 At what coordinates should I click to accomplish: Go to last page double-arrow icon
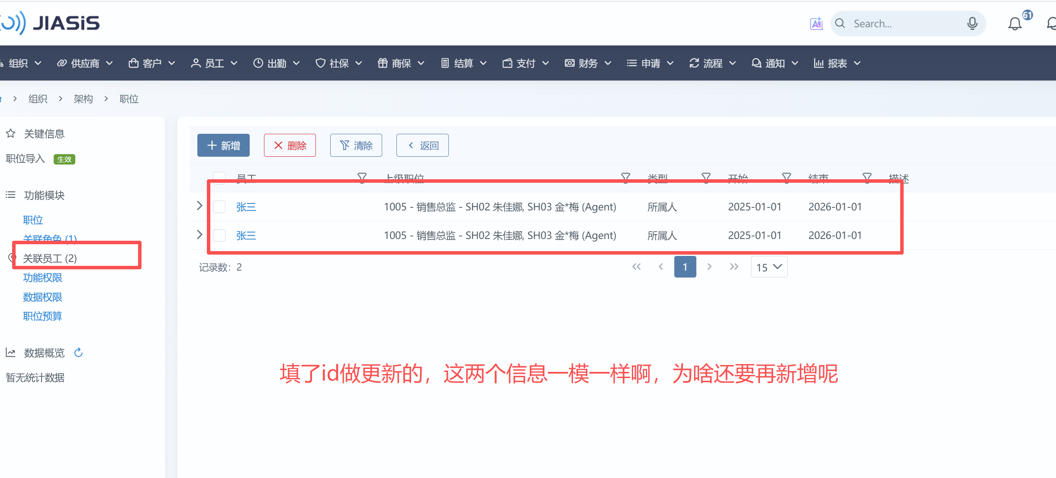pyautogui.click(x=734, y=267)
